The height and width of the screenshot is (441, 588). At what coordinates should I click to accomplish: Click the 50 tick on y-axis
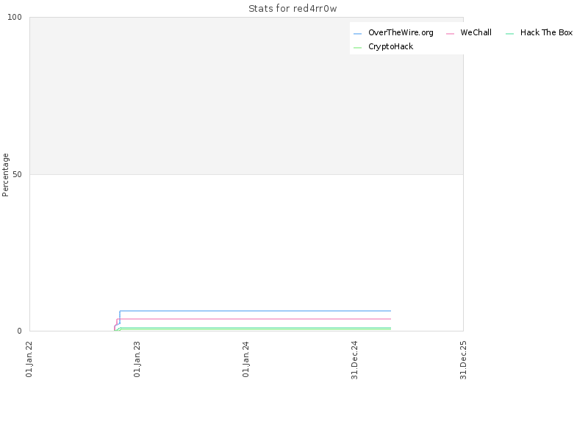coord(17,174)
